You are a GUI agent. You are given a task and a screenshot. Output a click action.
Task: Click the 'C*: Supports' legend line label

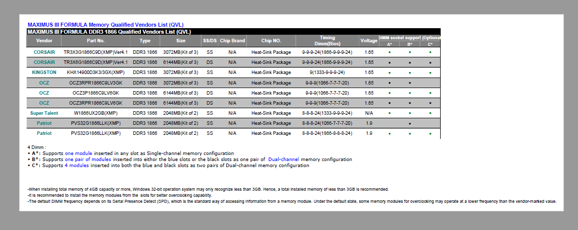pyautogui.click(x=48, y=166)
